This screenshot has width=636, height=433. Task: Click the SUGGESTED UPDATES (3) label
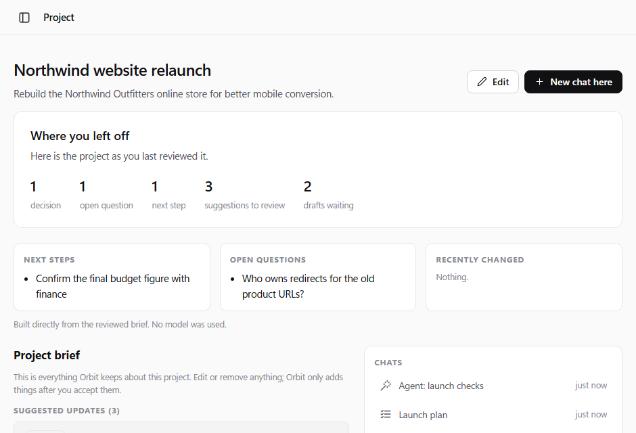(x=66, y=411)
